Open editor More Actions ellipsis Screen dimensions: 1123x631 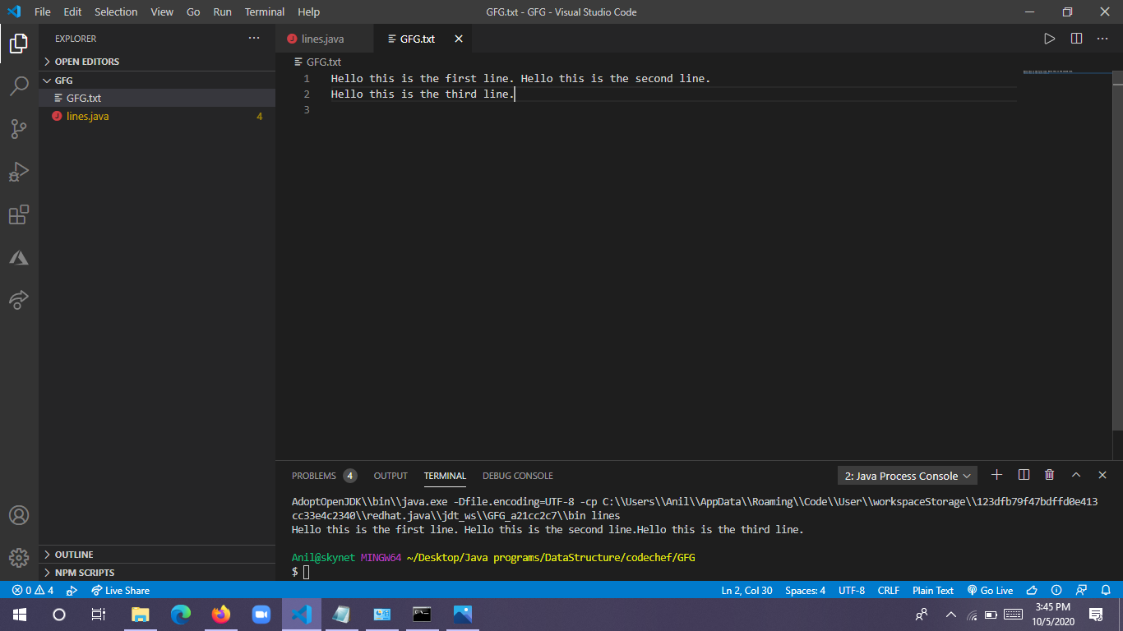tap(1102, 39)
